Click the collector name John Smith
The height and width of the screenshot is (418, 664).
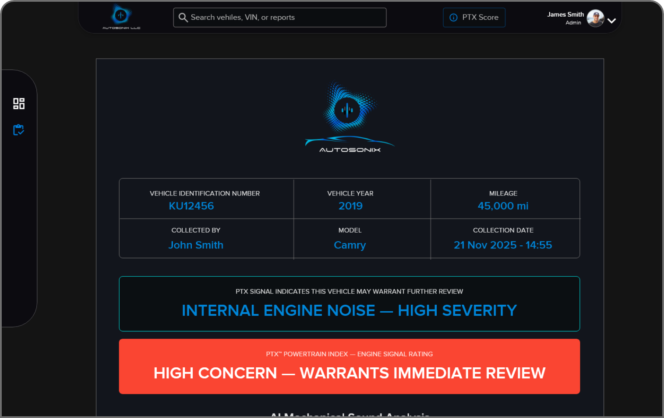tap(196, 245)
